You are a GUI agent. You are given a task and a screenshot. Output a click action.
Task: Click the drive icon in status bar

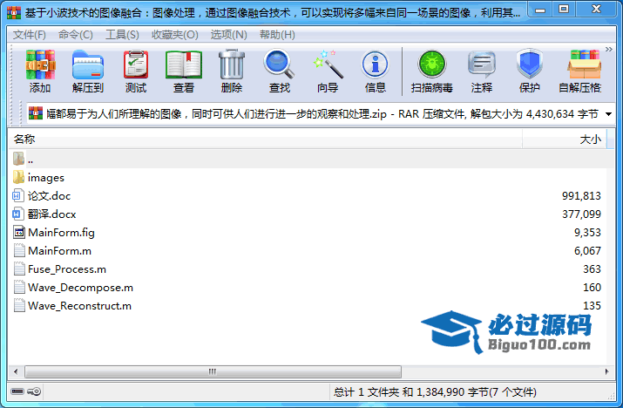click(x=17, y=391)
